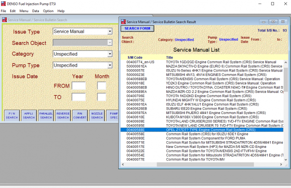Select row 00400601EA ISUZU ELF 4HK1/4JJ1
This screenshot has height=188, width=291.
coord(202,104)
